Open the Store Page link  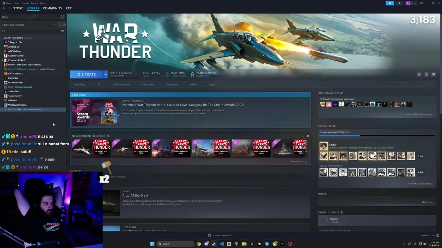pos(79,84)
